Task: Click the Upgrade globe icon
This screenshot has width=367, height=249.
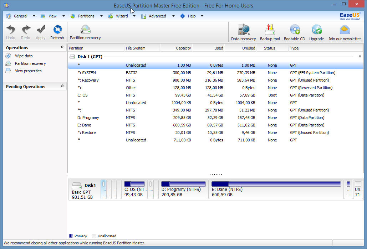Action: point(317,30)
